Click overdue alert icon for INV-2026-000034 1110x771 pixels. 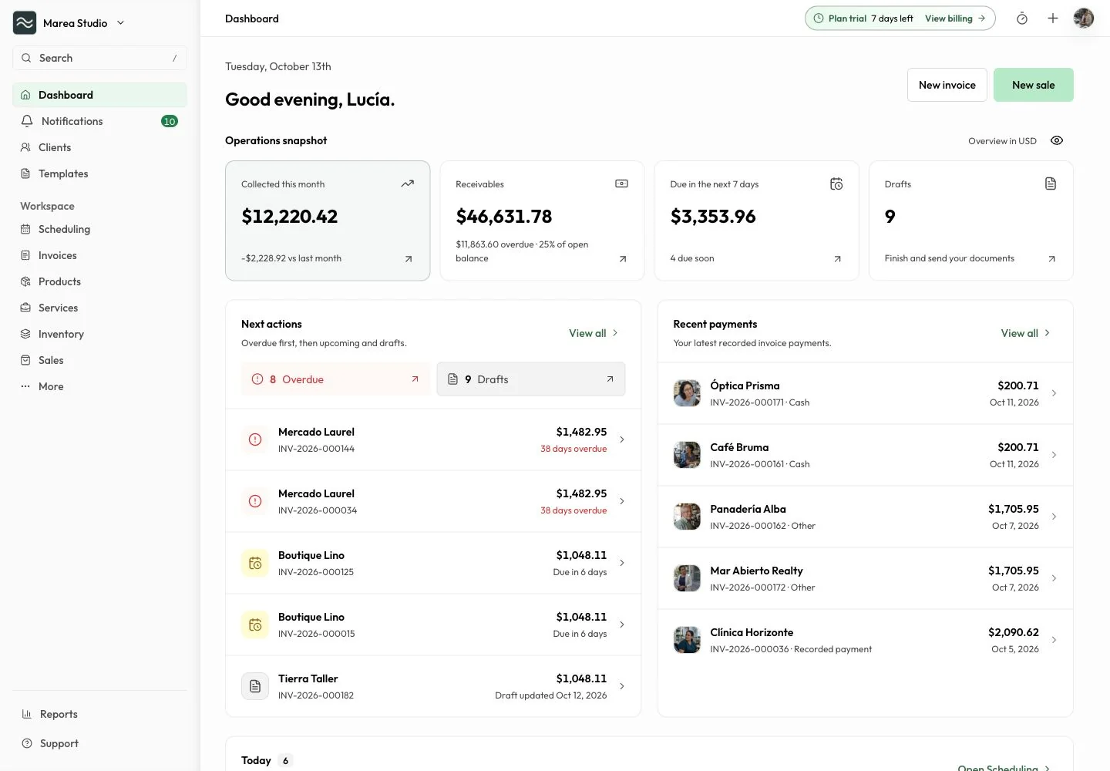[255, 501]
